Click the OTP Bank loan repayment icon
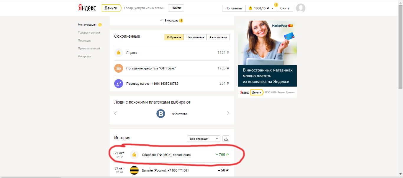This screenshot has width=403, height=178. click(118, 68)
